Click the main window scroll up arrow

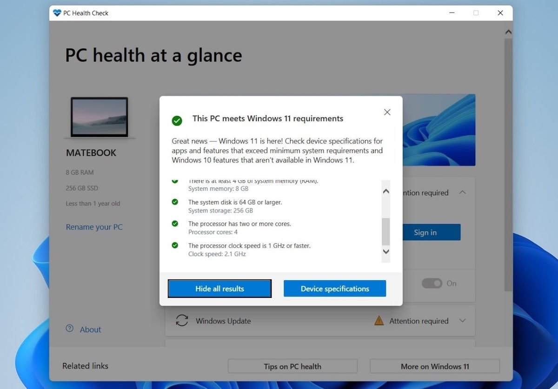(x=508, y=32)
